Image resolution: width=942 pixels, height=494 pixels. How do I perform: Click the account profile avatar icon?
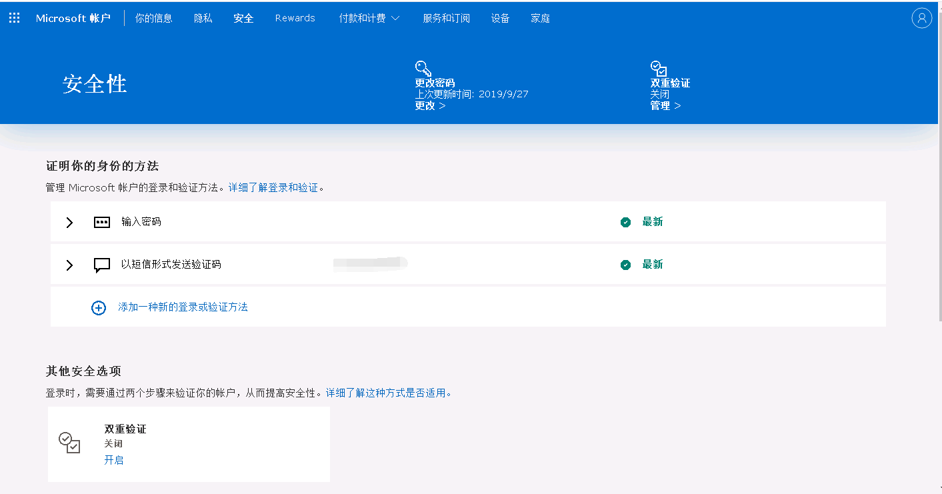921,18
